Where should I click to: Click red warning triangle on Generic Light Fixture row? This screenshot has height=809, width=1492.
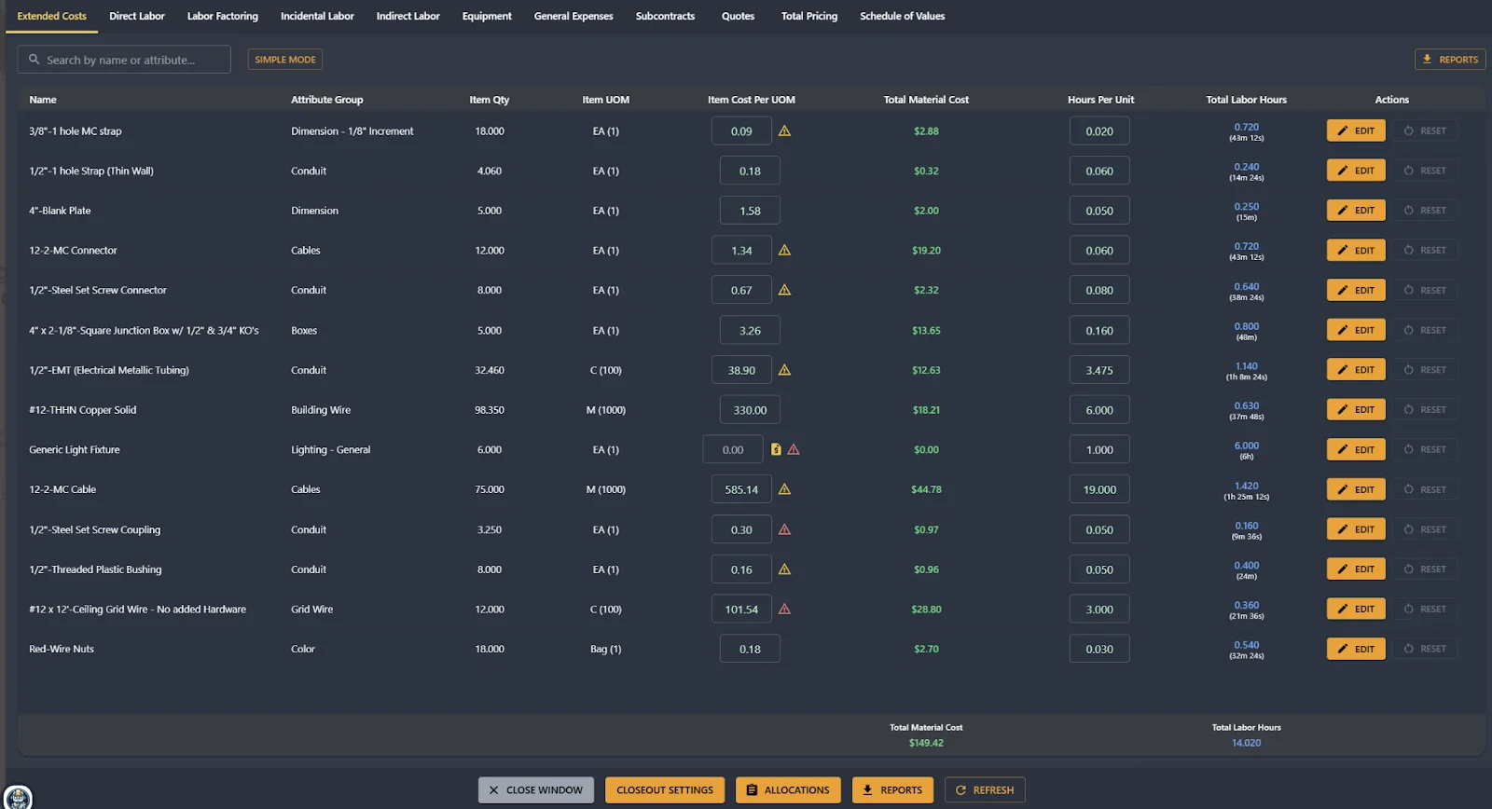794,450
